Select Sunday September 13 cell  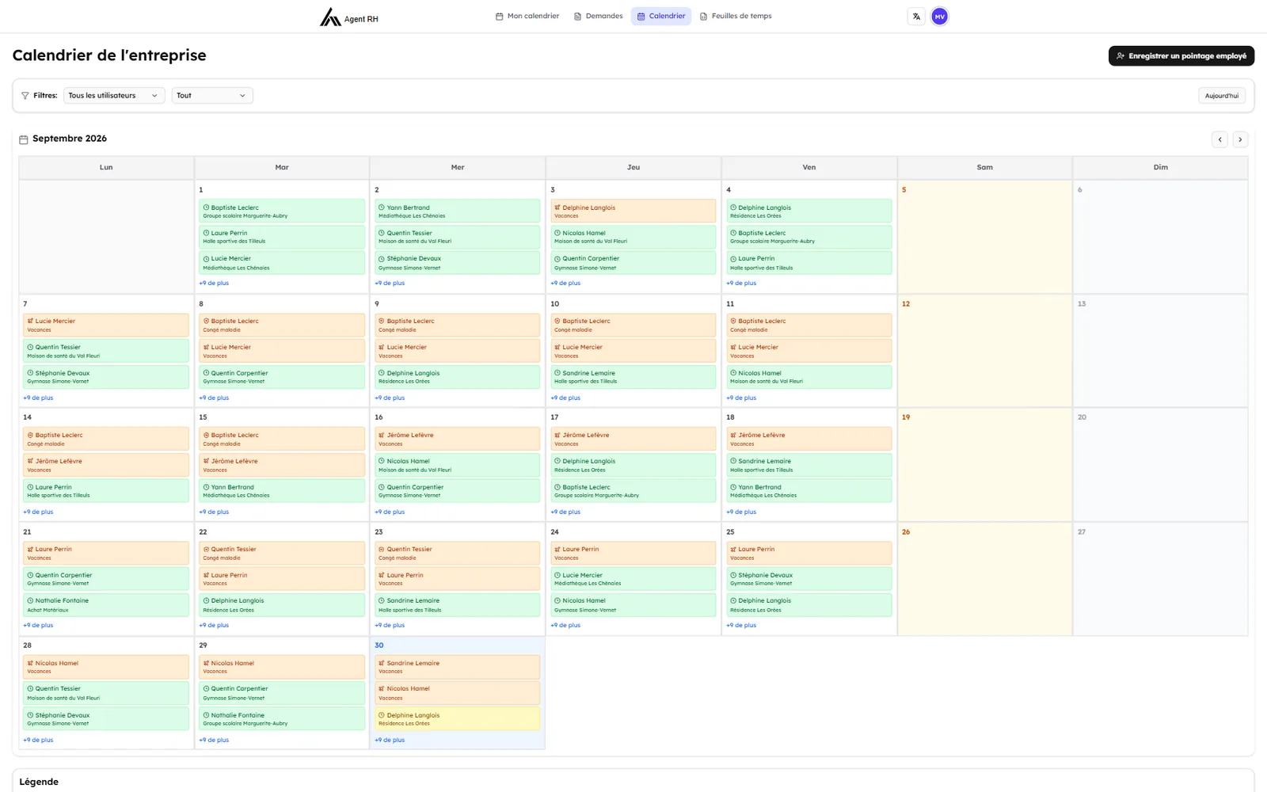tap(1161, 351)
